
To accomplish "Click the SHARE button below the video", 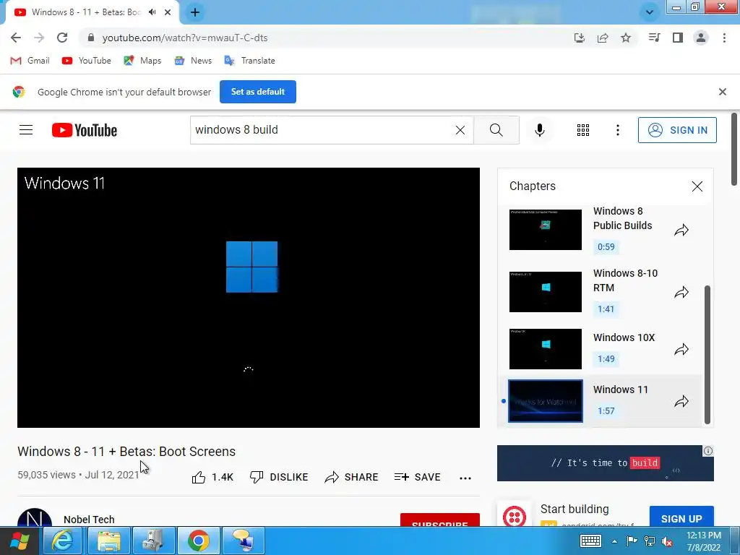I will coord(352,477).
